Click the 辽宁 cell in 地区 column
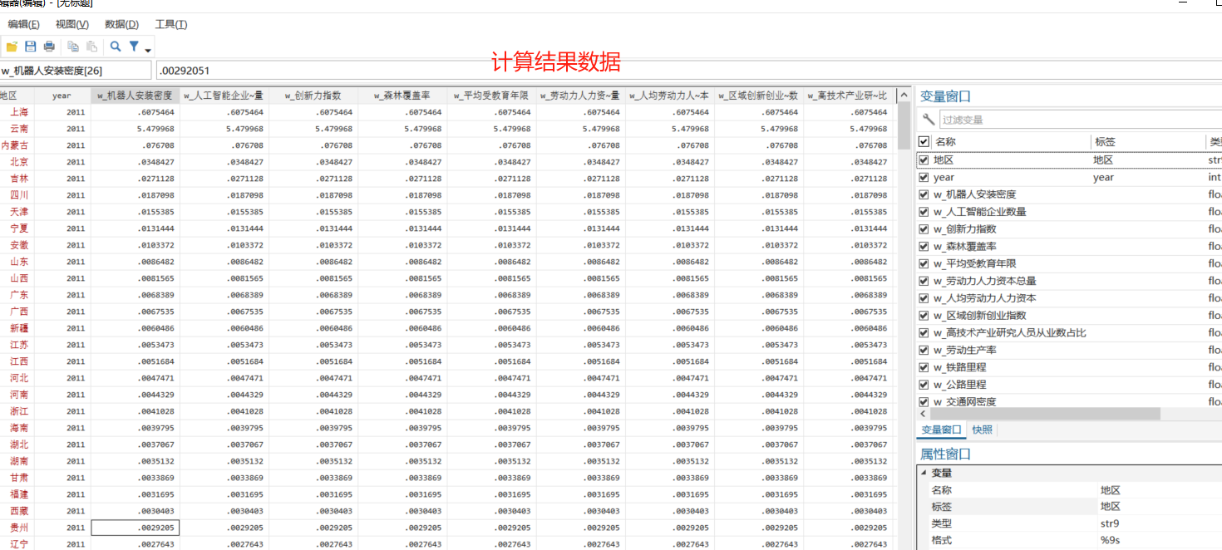 pyautogui.click(x=18, y=544)
